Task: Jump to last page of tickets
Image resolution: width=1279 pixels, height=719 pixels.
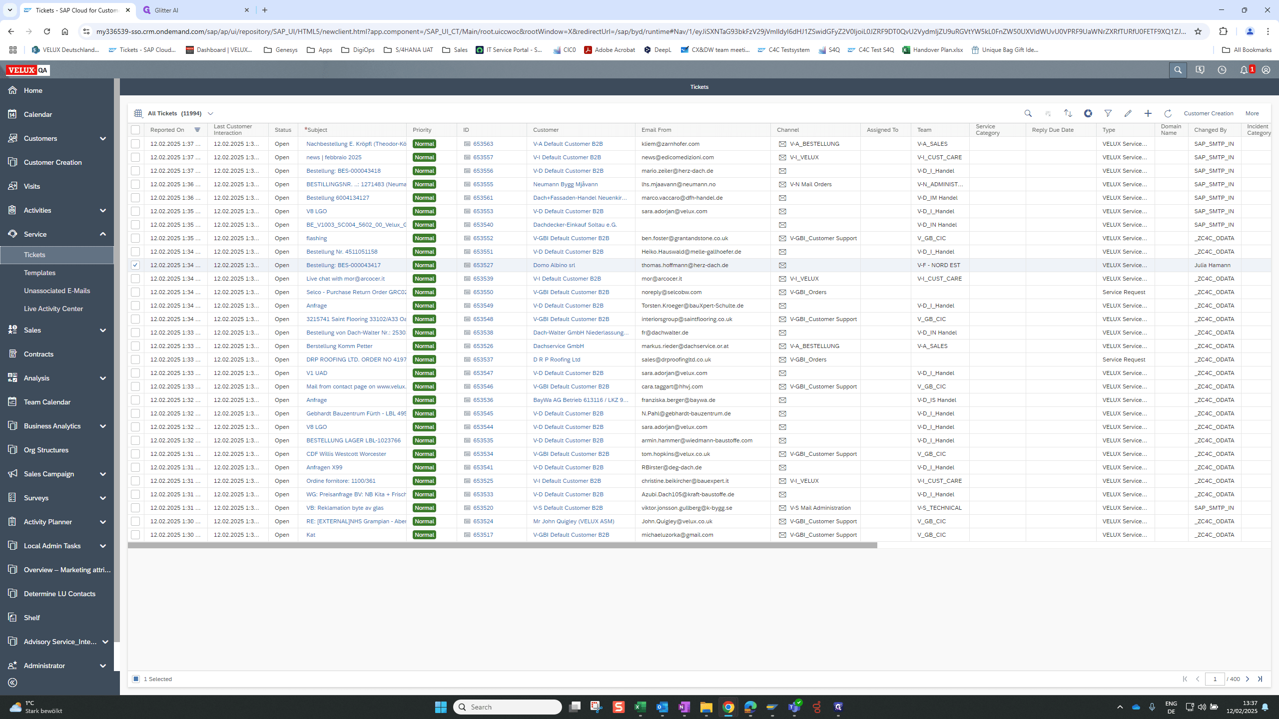Action: pos(1260,679)
